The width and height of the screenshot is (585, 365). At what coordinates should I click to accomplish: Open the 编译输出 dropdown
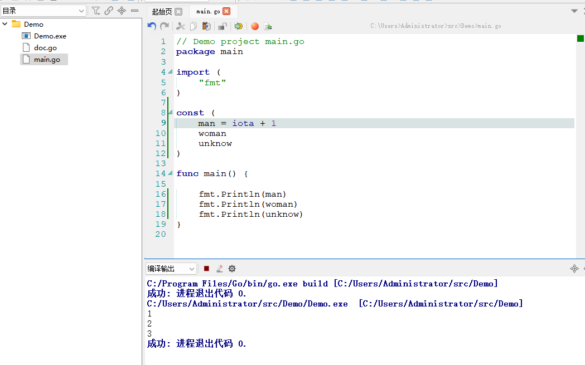pyautogui.click(x=171, y=269)
